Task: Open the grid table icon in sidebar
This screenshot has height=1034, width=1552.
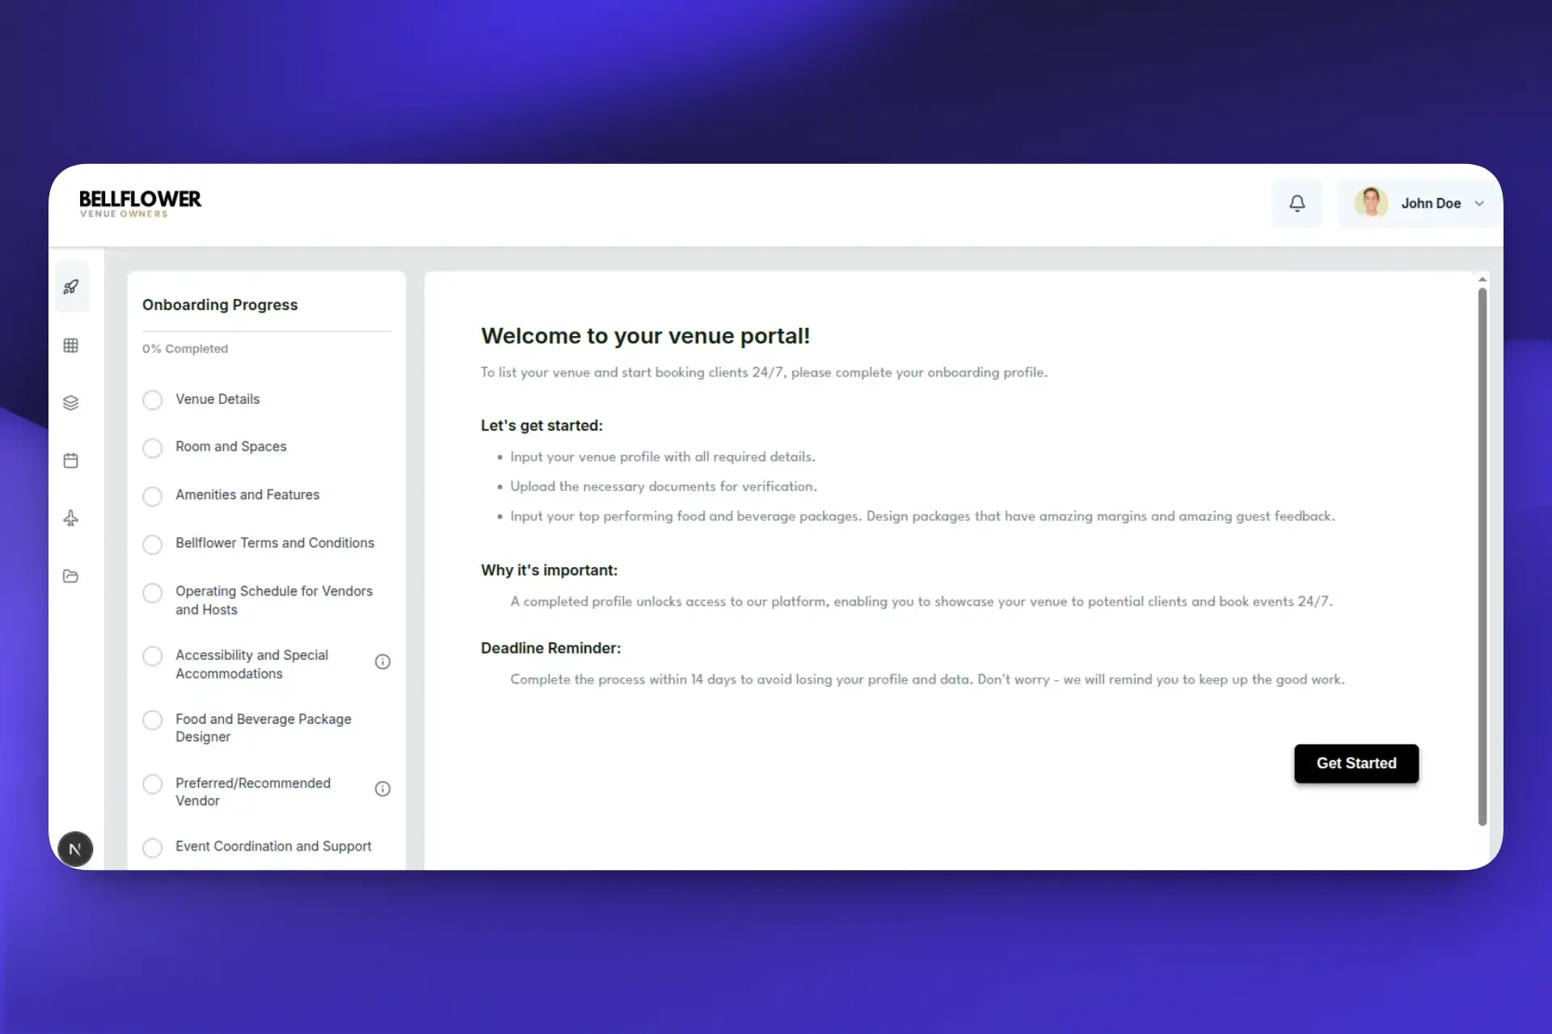Action: click(x=71, y=346)
